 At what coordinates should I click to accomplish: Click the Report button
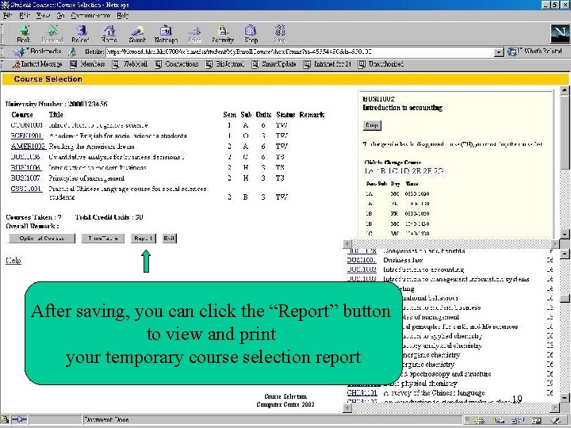pyautogui.click(x=143, y=239)
